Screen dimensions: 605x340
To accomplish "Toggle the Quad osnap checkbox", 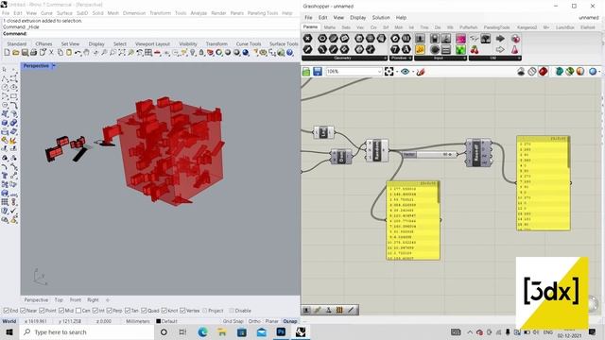I will coord(144,311).
